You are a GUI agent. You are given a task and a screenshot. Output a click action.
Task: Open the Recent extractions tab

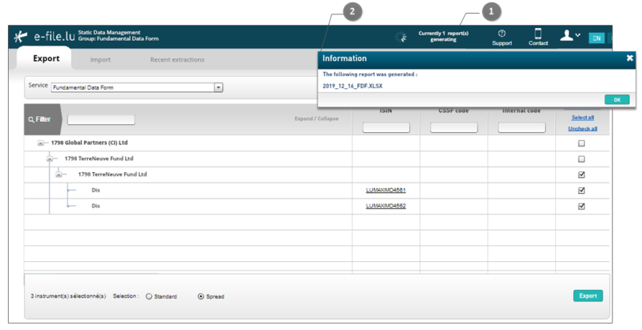pos(177,60)
